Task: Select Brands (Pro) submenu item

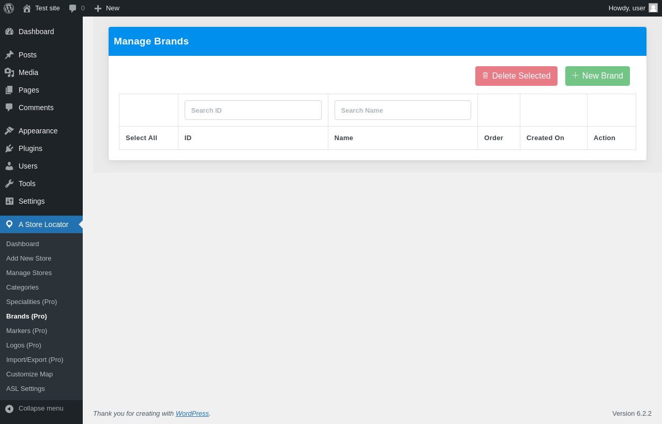Action: (41, 316)
